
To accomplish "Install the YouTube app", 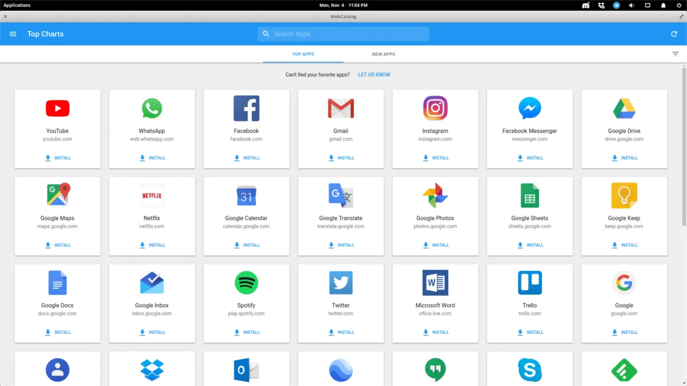I will coord(58,158).
